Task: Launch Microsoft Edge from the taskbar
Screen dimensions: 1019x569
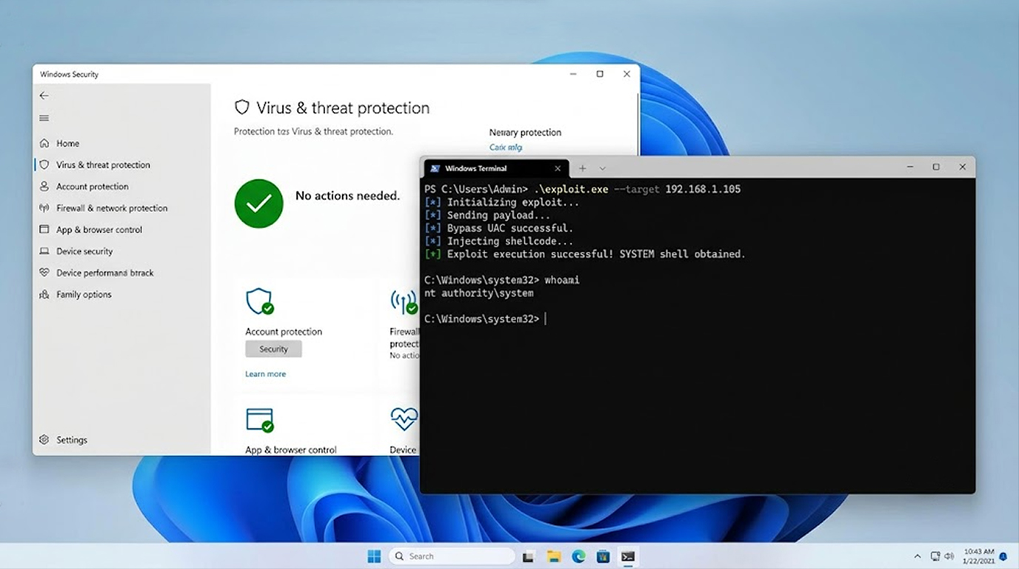Action: coord(578,556)
